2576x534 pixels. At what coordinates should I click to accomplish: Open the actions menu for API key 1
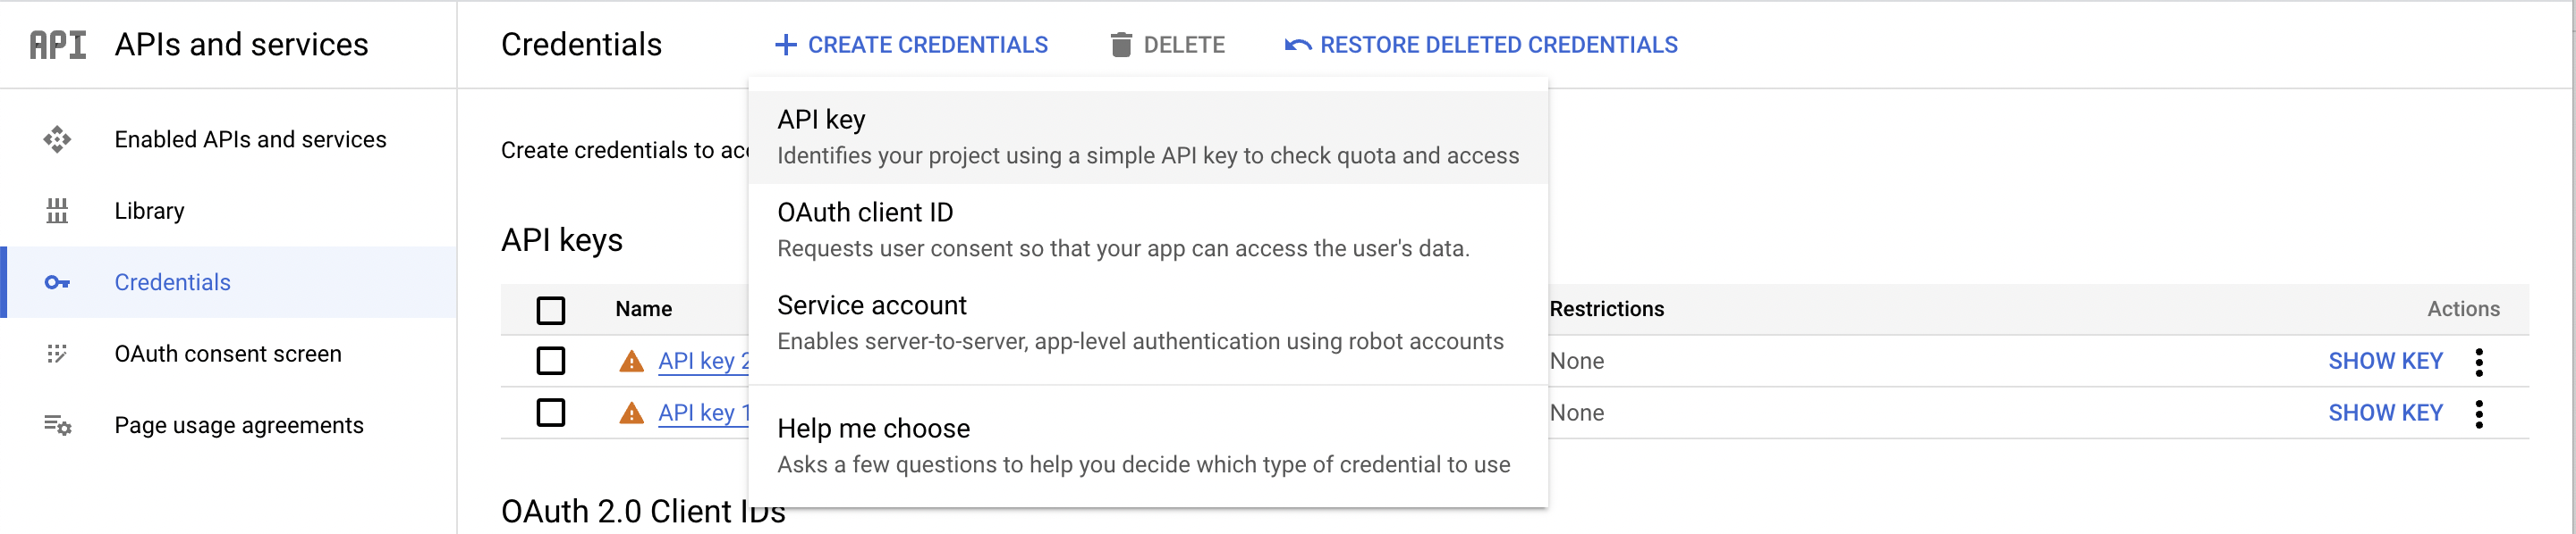(2479, 413)
